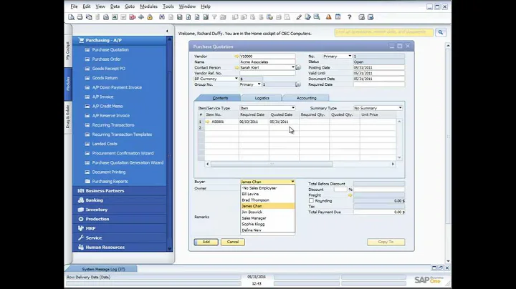Open the Item/Service Type dropdown
The width and height of the screenshot is (516, 289).
click(293, 108)
